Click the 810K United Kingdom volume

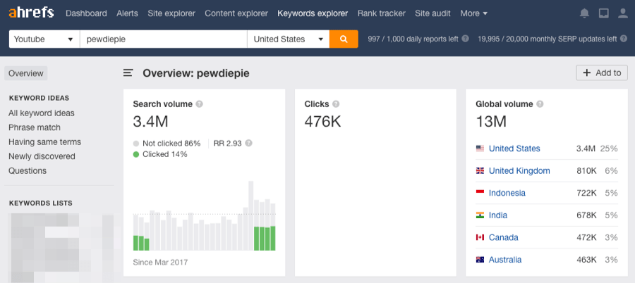tap(586, 170)
